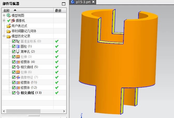Viewport: 174px width, 118px height.
Task: Click the 摄像机 camera icon
Action: point(13,21)
